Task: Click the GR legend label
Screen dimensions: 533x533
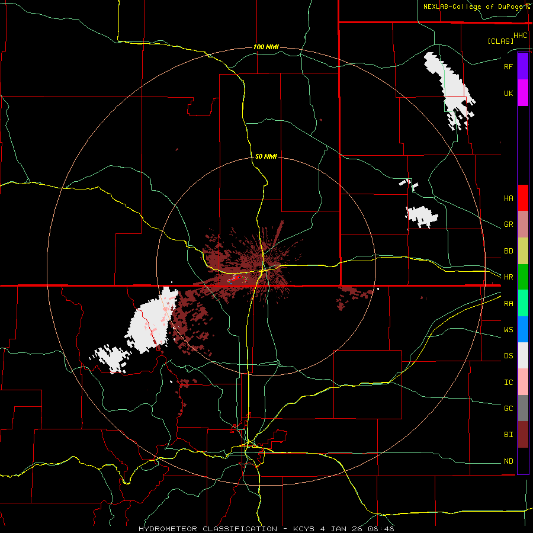Action: point(509,224)
